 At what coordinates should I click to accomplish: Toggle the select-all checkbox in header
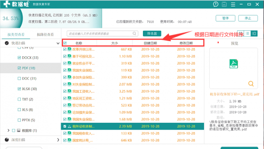pyautogui.click(x=65, y=43)
